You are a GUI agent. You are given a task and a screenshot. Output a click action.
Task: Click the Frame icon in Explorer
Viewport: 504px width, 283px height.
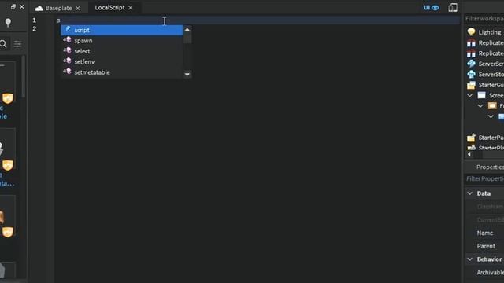click(492, 106)
